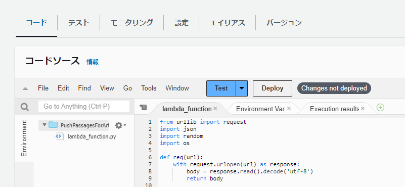
Task: Close the Environment Variables tab
Action: (x=289, y=109)
